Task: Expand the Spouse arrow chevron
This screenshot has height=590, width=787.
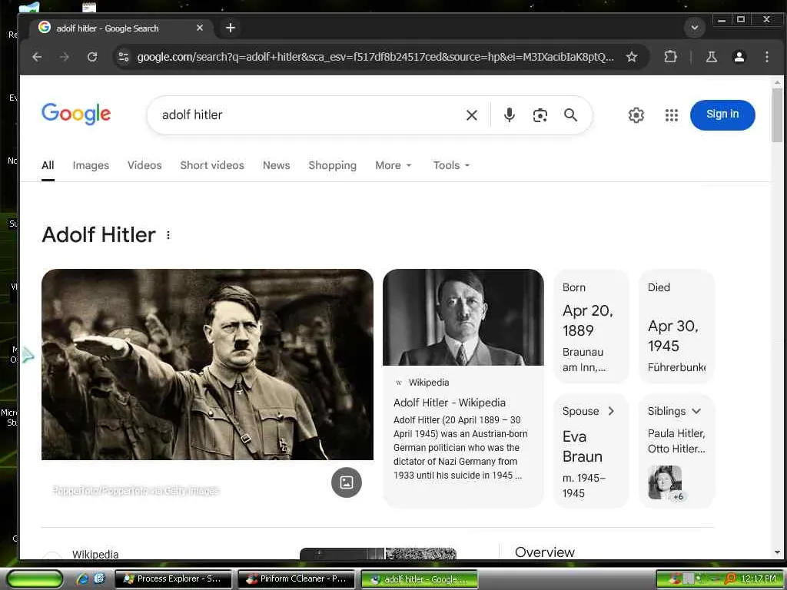Action: [x=611, y=412]
